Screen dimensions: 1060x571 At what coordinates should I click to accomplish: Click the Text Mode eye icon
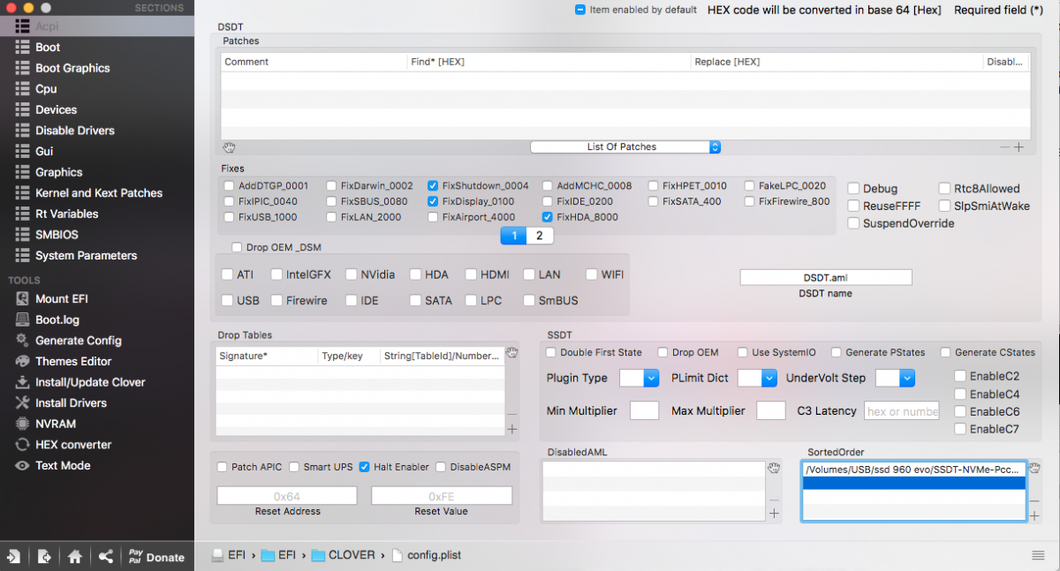[22, 466]
